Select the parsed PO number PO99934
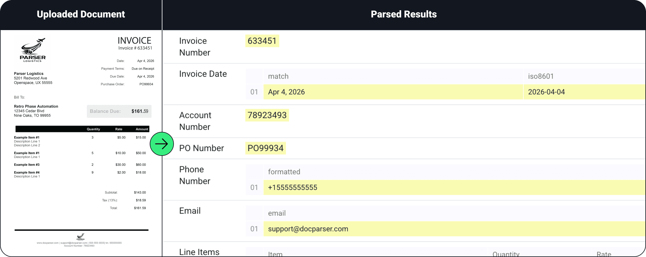The image size is (646, 257). (265, 148)
